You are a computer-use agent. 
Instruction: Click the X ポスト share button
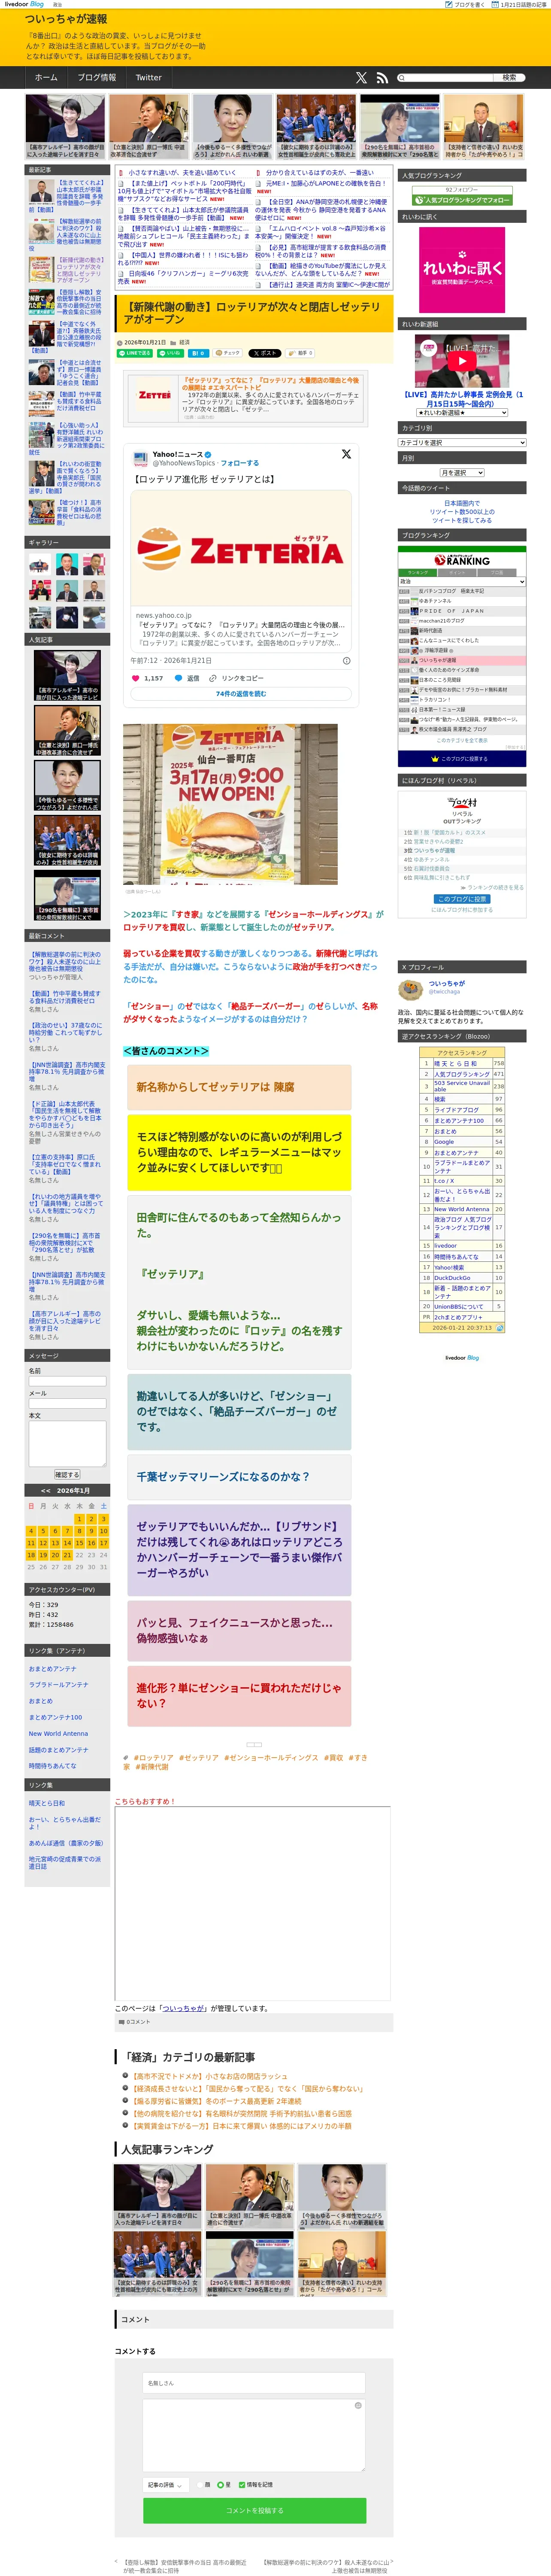(266, 353)
